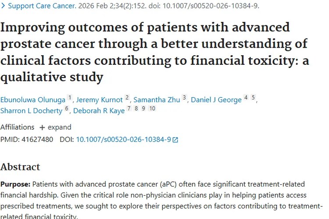Click author Jeremy Kurnot's name

[100, 100]
